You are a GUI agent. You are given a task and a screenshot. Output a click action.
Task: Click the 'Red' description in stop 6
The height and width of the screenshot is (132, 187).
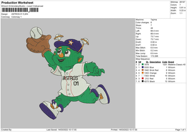click(x=151, y=79)
